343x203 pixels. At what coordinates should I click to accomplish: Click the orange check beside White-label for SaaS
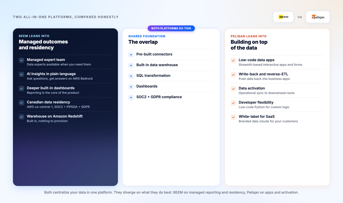point(233,117)
